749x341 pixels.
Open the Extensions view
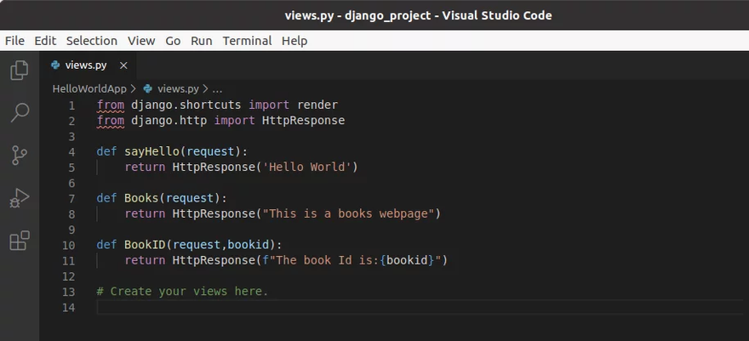coord(19,242)
